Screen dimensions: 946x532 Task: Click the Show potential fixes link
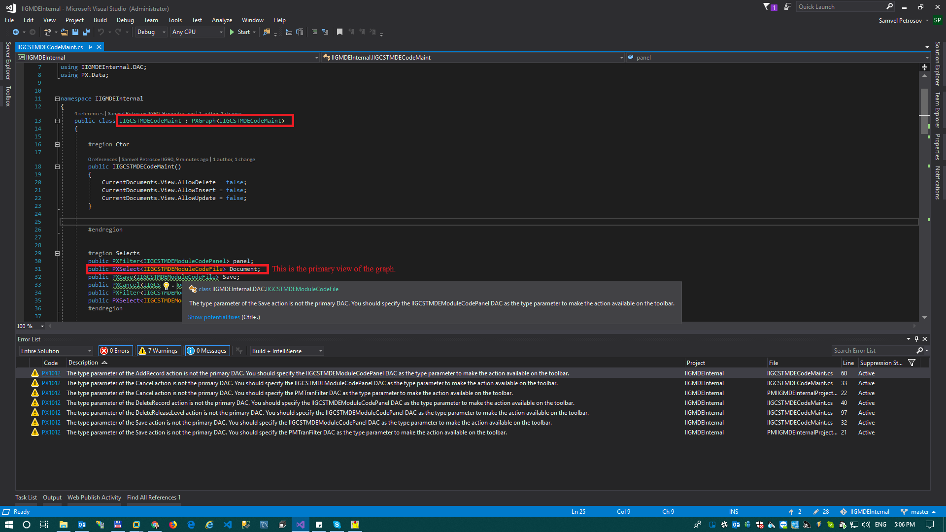[213, 317]
